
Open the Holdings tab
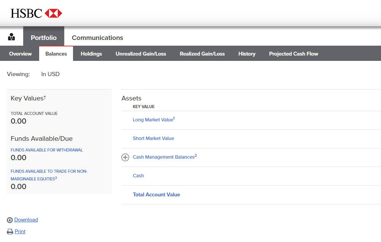click(91, 54)
